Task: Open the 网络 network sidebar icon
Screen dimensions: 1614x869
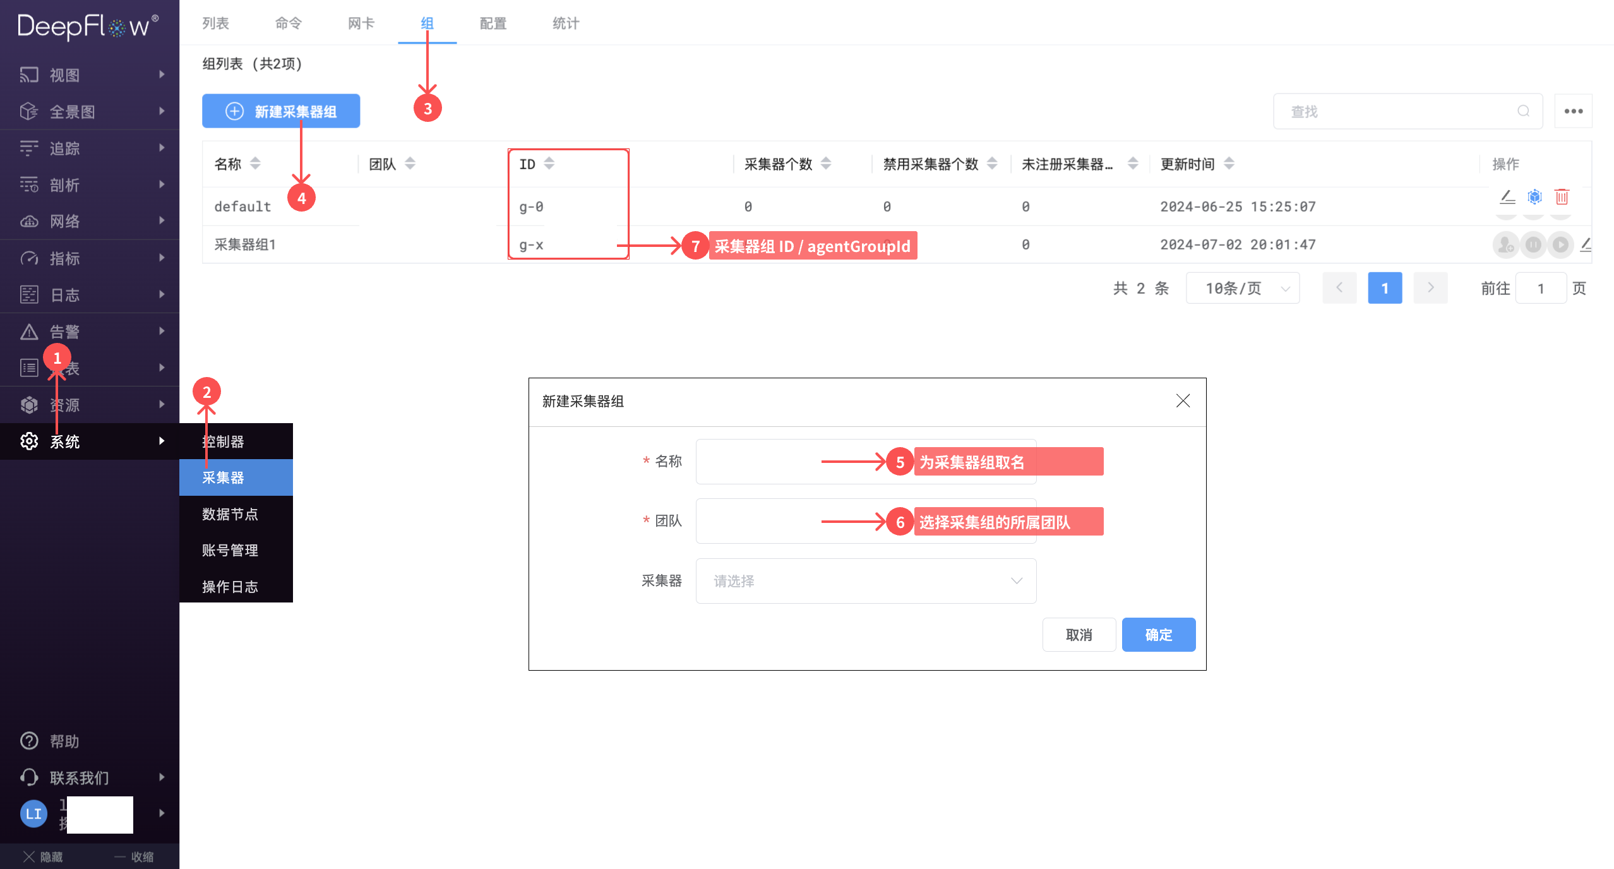Action: [x=29, y=220]
